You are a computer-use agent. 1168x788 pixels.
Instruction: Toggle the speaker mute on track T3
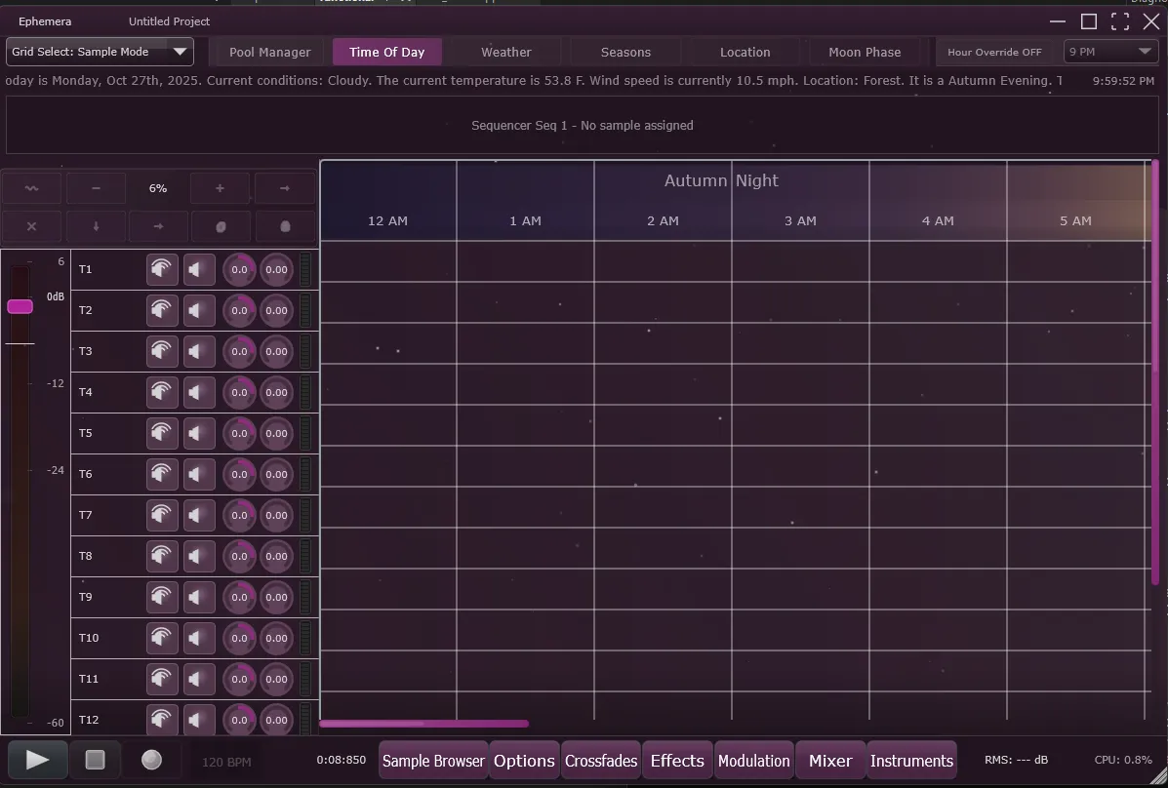point(199,351)
